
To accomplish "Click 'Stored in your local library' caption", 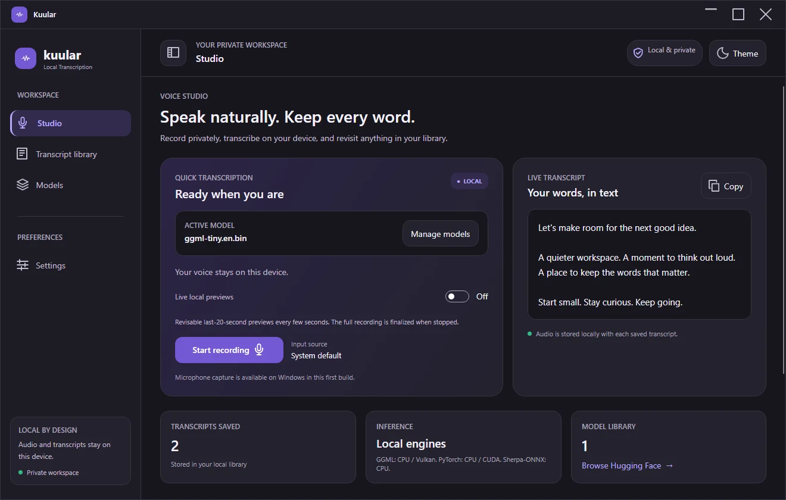I will (208, 464).
